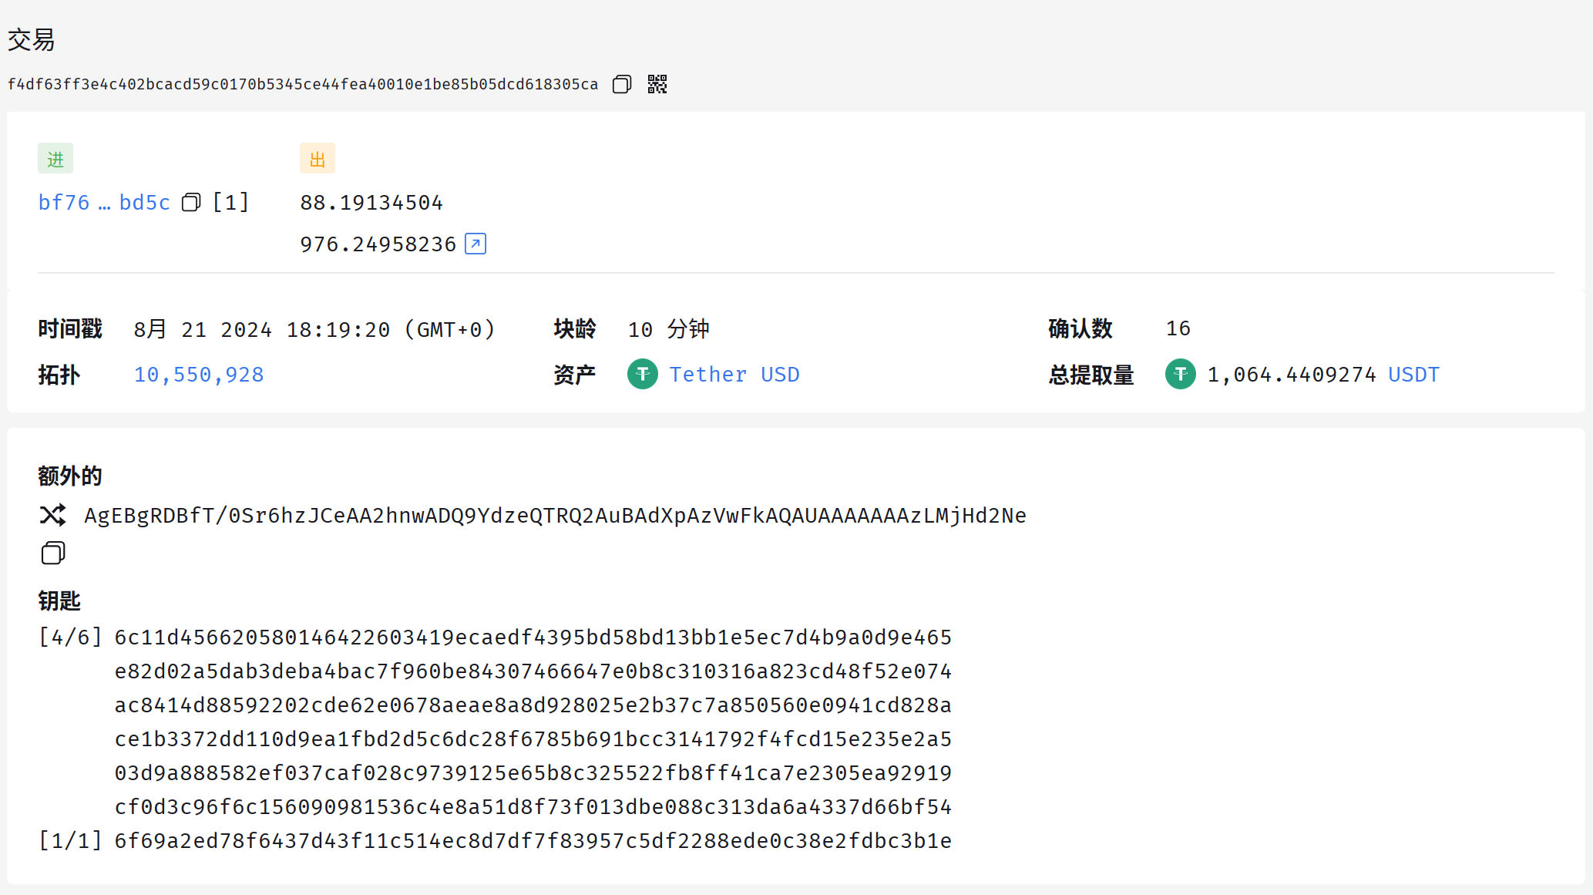Click the 总提取量 label

click(1091, 375)
